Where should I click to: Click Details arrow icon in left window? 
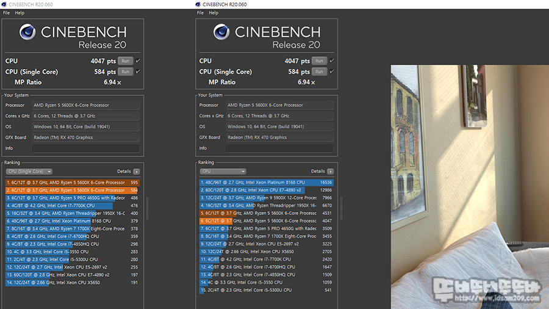(x=137, y=172)
